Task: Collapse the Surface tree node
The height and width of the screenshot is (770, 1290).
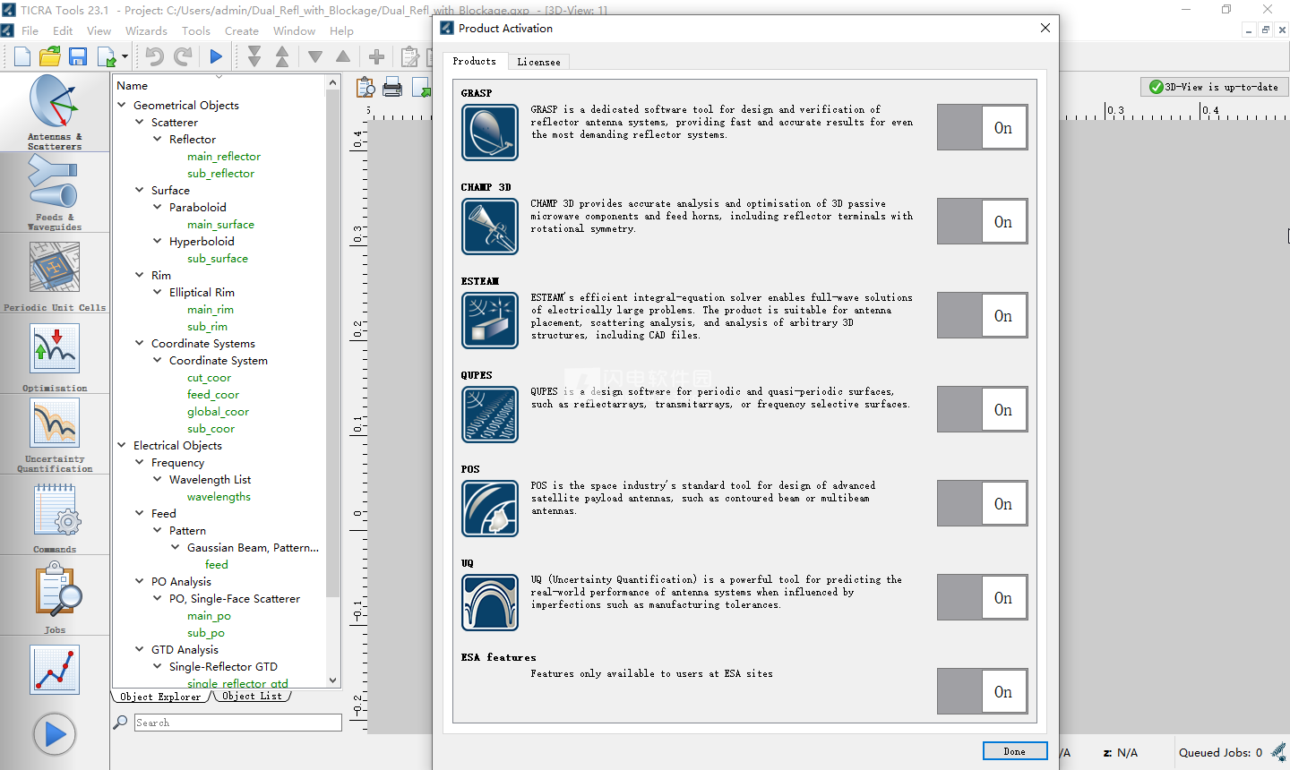Action: pyautogui.click(x=140, y=190)
